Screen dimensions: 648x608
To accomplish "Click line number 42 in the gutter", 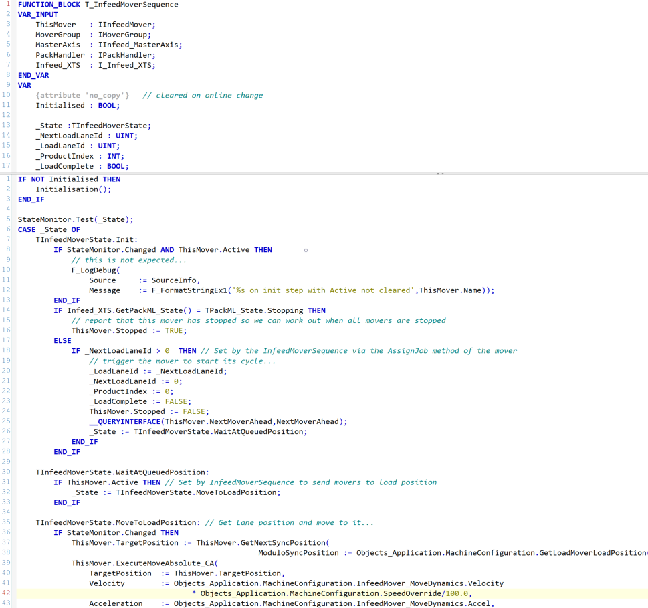I will pos(6,593).
